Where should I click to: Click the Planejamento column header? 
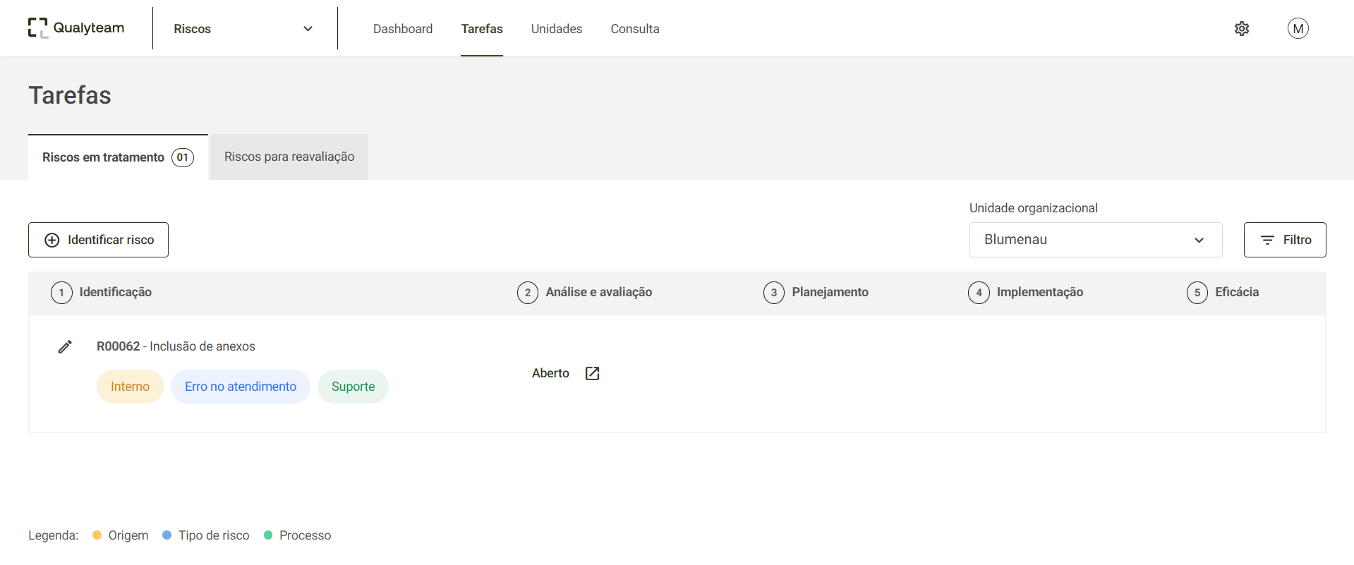(x=830, y=292)
